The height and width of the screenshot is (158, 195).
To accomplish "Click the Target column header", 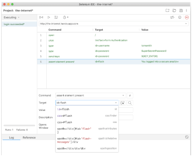I will click(x=99, y=30).
